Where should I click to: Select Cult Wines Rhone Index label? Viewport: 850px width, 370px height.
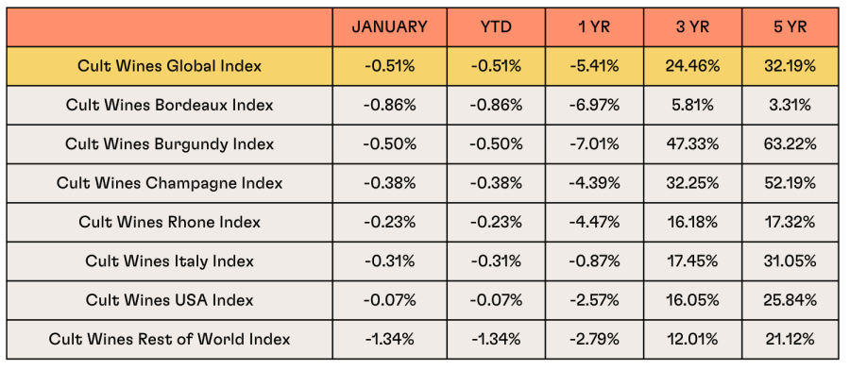pyautogui.click(x=169, y=222)
